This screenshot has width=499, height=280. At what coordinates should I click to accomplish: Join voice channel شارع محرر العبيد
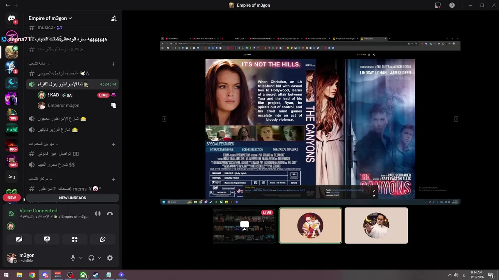(x=73, y=164)
